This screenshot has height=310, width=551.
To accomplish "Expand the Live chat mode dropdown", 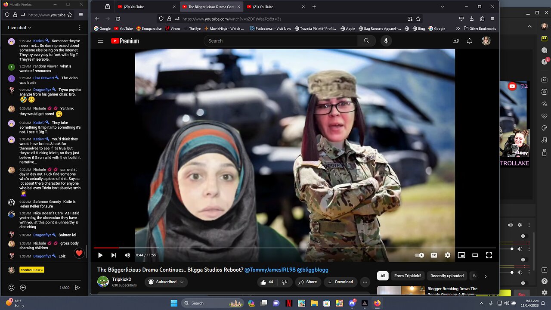I will point(20,28).
